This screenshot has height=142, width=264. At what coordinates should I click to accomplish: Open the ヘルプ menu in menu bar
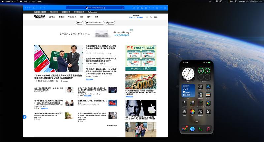tap(39, 1)
